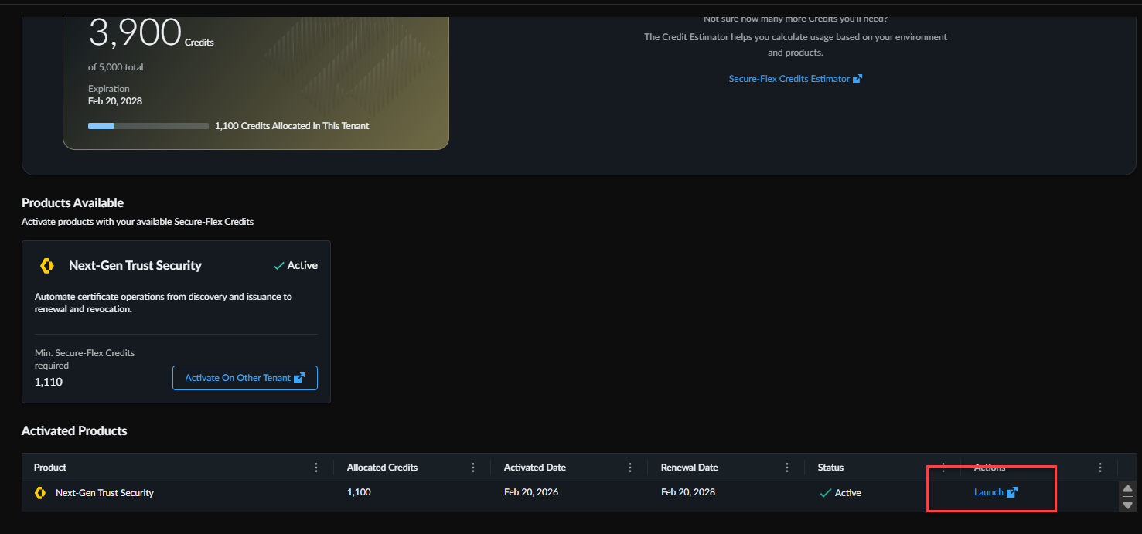Click the Activate On Other Tenant button
This screenshot has width=1142, height=534.
245,378
